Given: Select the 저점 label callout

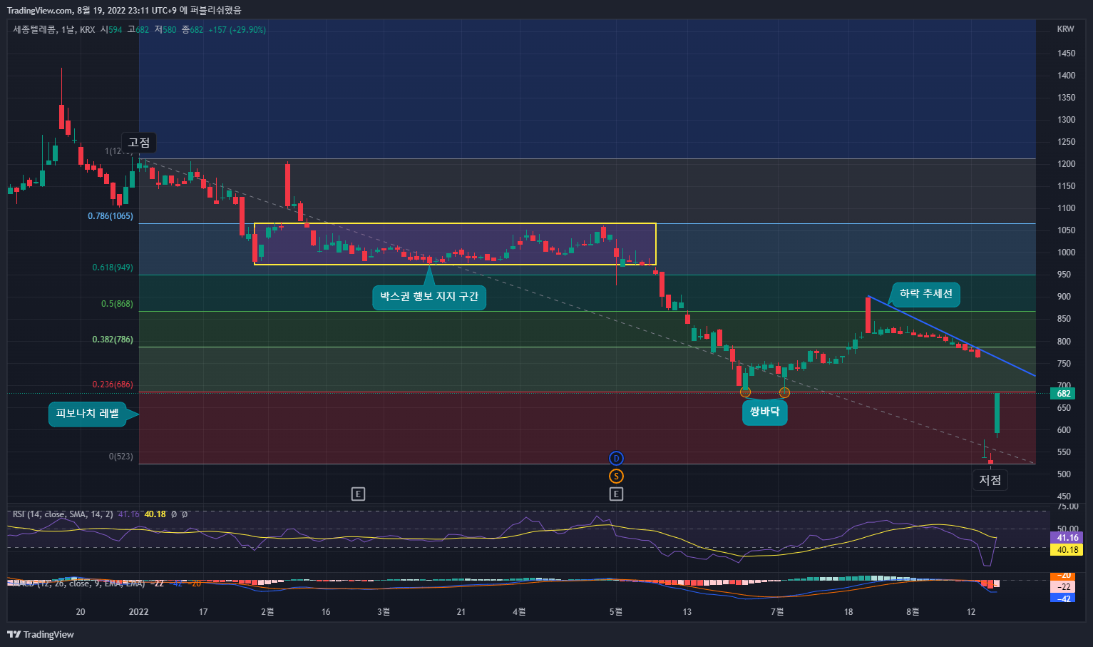Looking at the screenshot, I should pos(990,480).
